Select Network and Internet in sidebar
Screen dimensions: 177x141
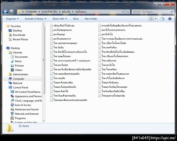27,114
